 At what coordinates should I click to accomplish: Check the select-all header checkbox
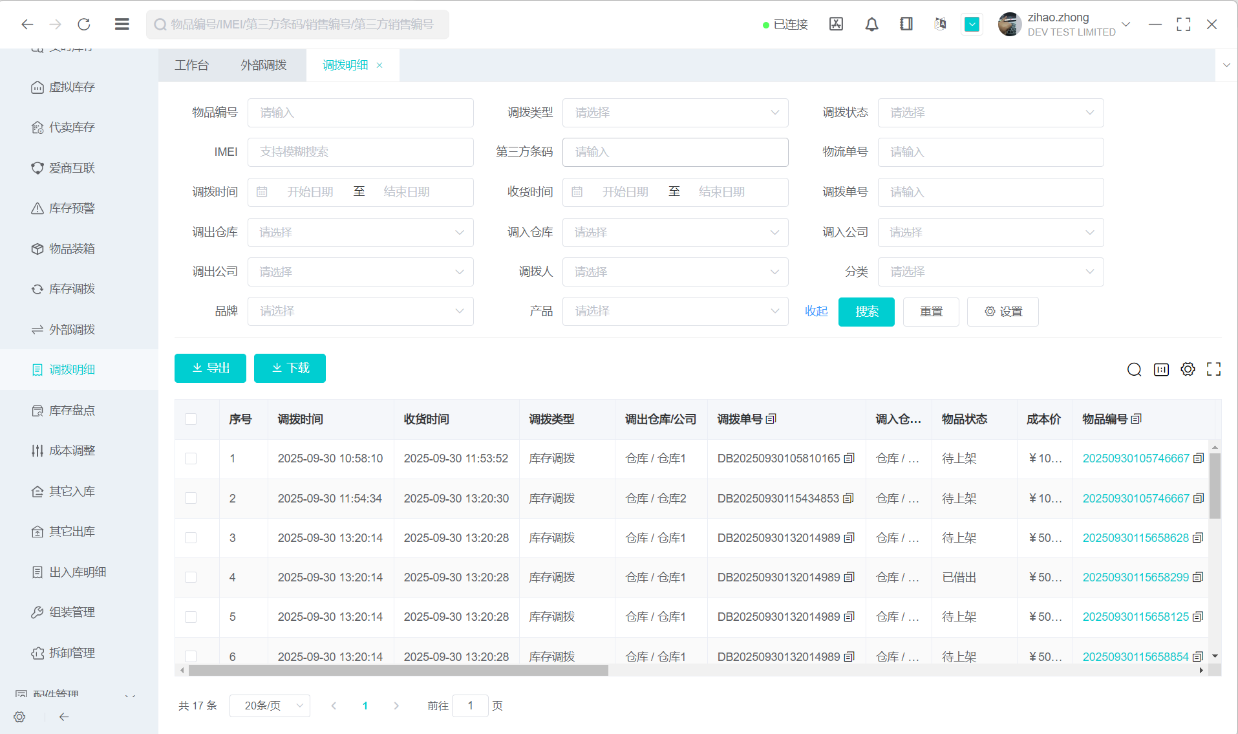coord(191,419)
